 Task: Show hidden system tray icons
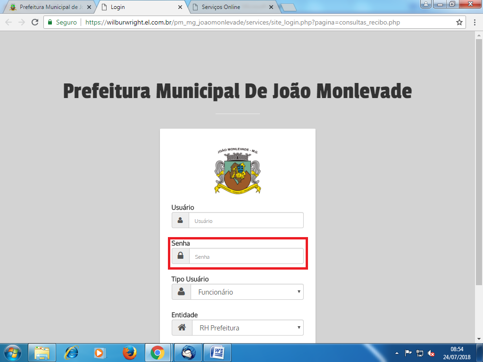tap(397, 353)
